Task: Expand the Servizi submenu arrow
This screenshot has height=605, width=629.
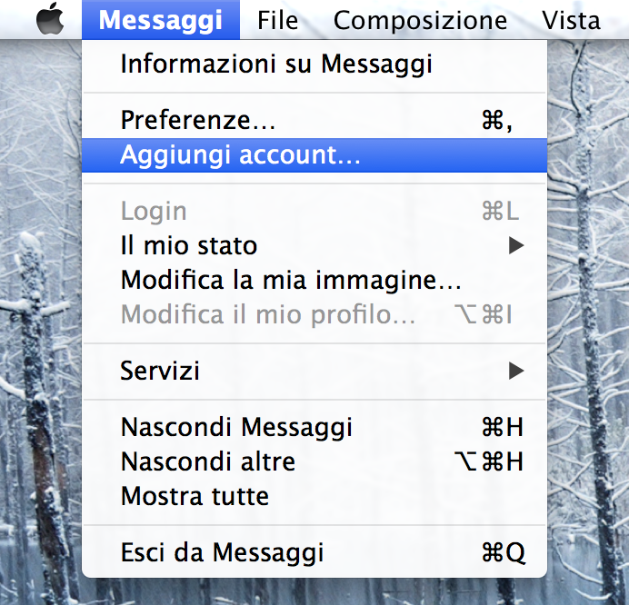Action: pos(516,371)
